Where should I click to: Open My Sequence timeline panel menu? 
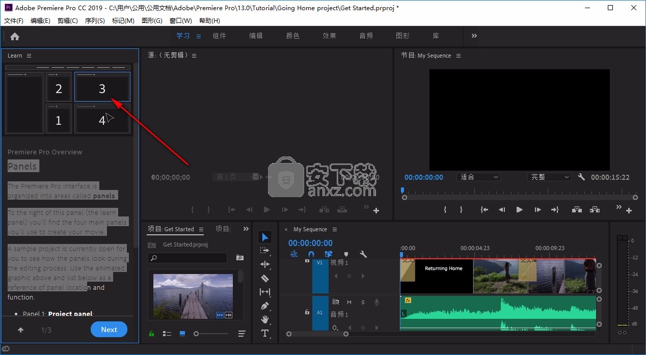tap(335, 229)
